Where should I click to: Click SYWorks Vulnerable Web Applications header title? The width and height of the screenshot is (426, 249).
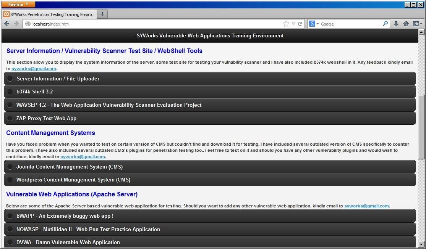tap(210, 35)
